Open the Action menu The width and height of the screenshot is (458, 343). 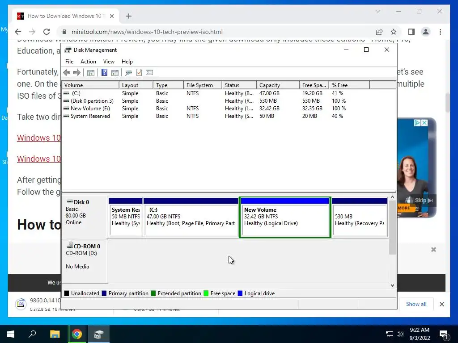pyautogui.click(x=88, y=62)
